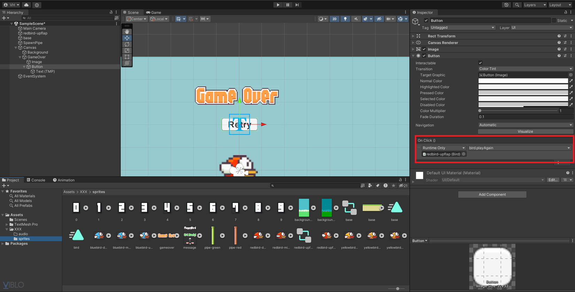Click the Pressed Color swatch
The height and width of the screenshot is (292, 575).
coord(523,93)
